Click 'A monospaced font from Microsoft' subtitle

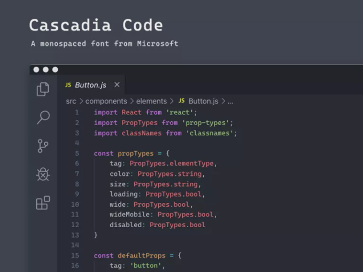pyautogui.click(x=105, y=43)
